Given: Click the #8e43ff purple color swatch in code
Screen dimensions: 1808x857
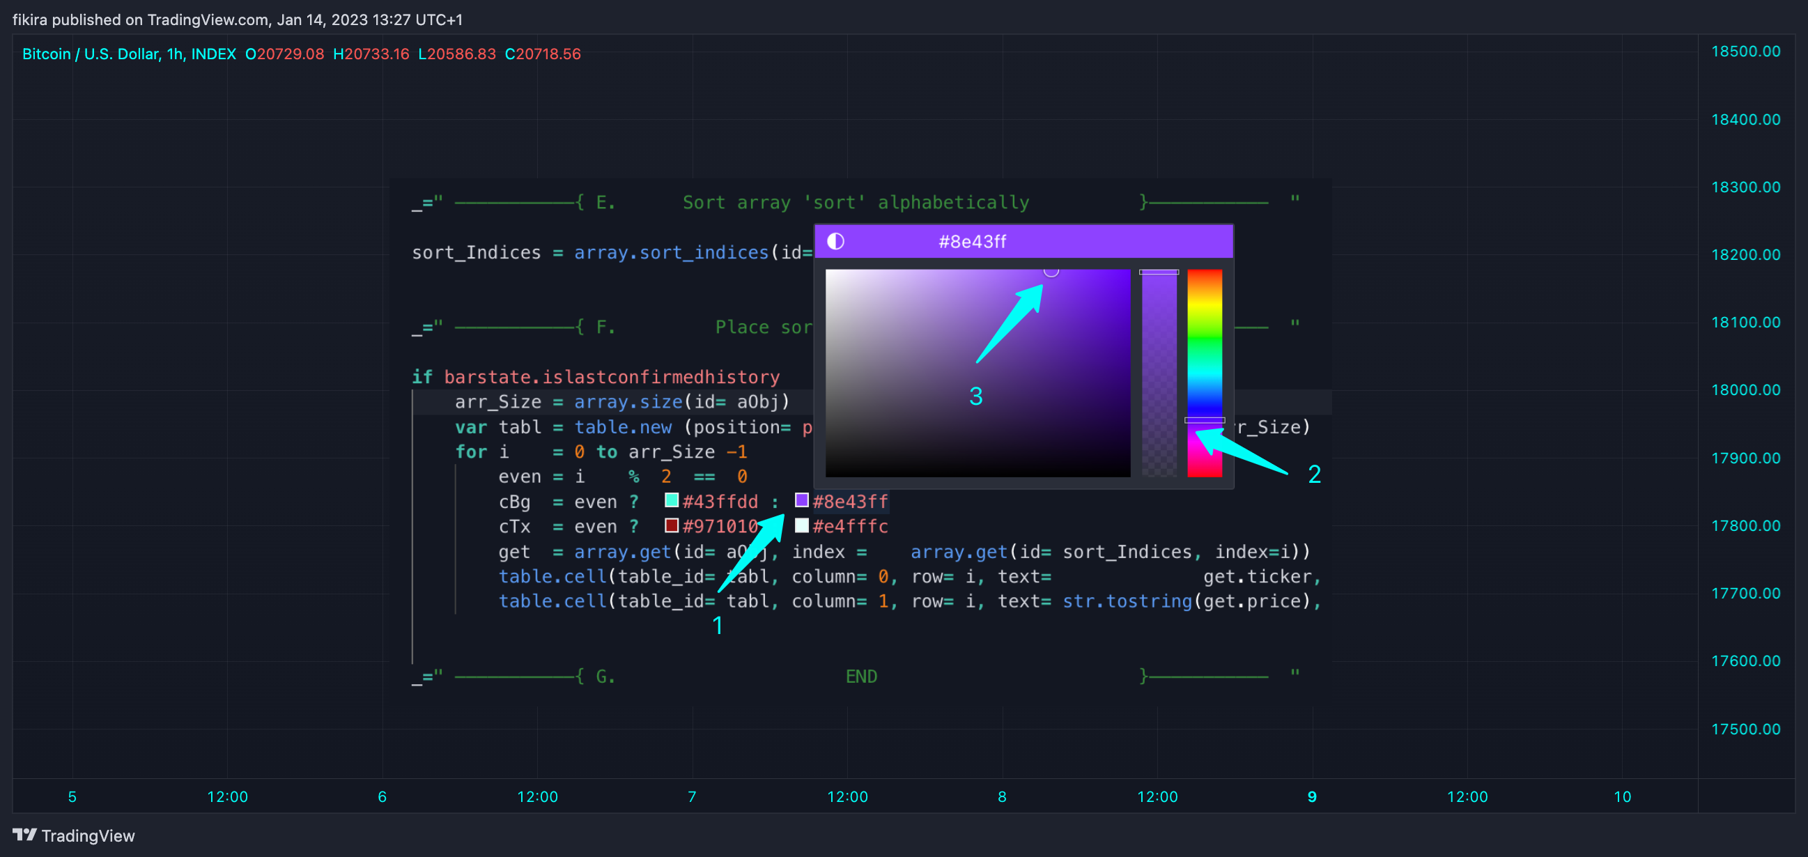Looking at the screenshot, I should 801,500.
